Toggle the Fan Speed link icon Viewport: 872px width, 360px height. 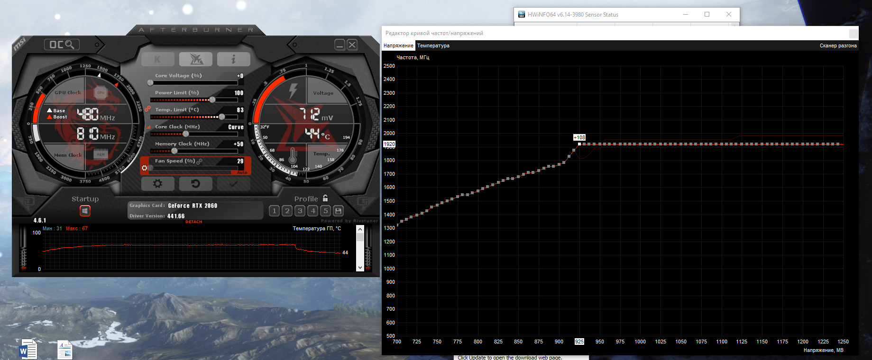click(200, 161)
